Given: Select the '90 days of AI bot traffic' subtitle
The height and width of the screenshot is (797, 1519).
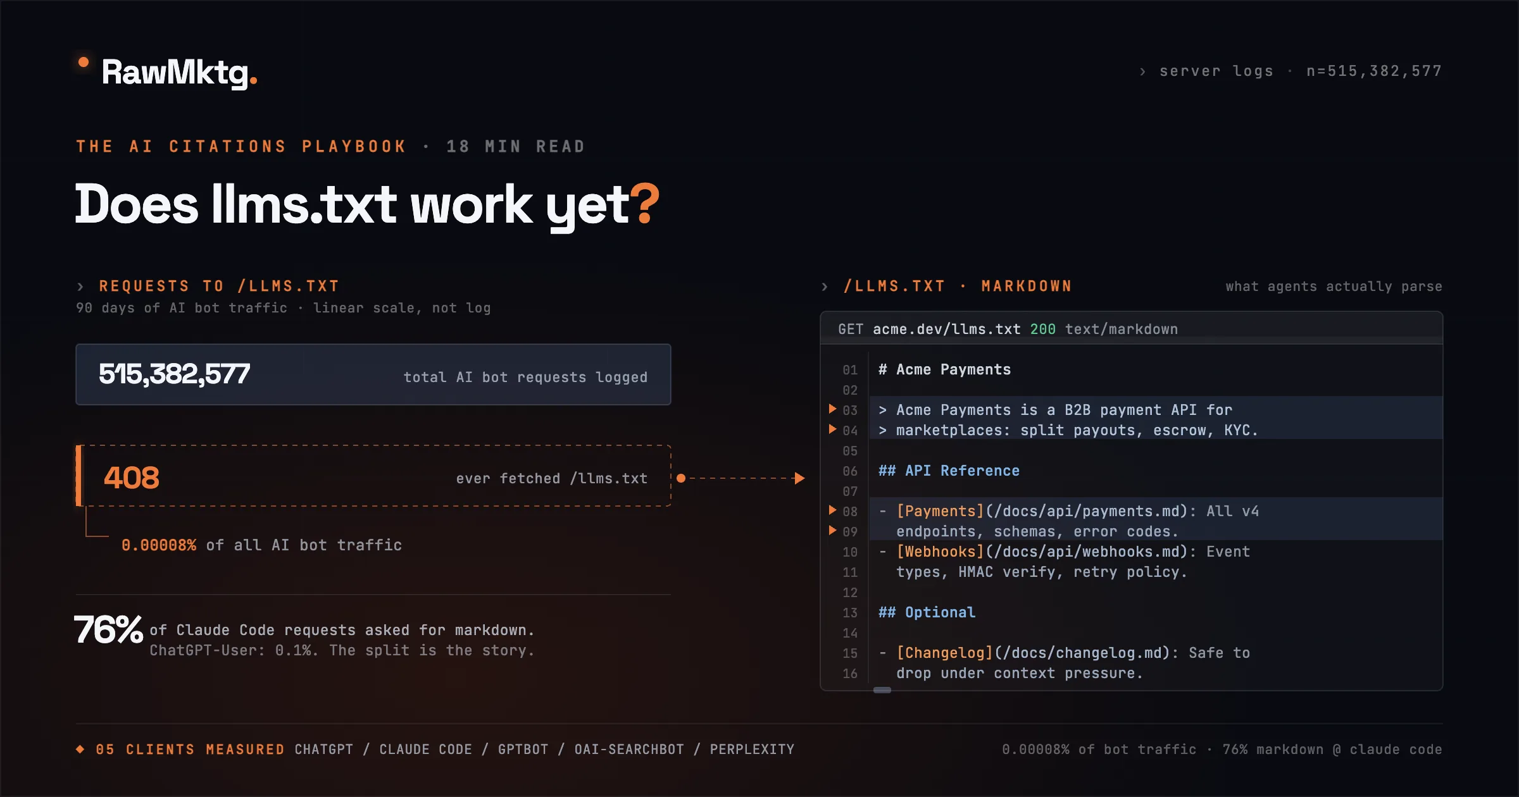Looking at the screenshot, I should coord(181,308).
